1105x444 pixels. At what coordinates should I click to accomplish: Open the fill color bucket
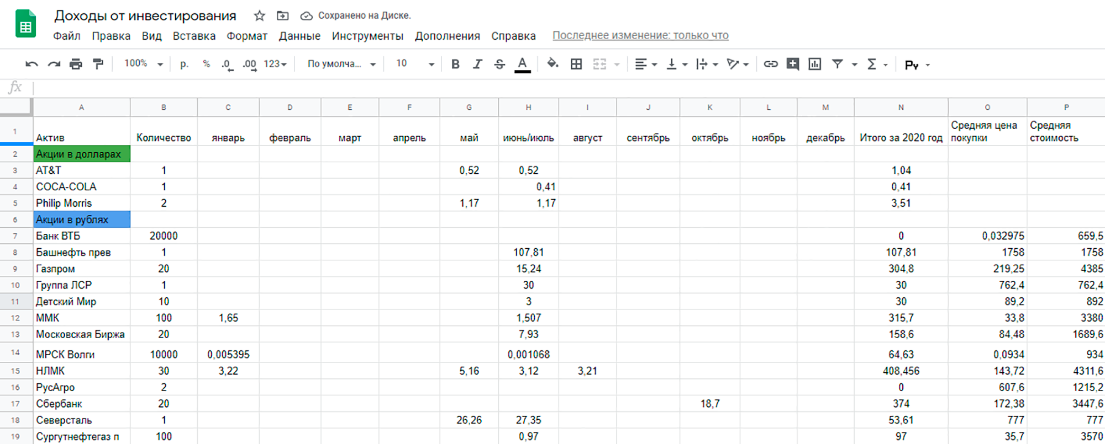click(x=552, y=64)
